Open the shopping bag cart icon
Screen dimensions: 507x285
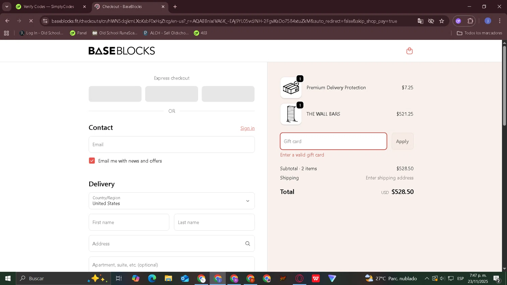point(409,51)
